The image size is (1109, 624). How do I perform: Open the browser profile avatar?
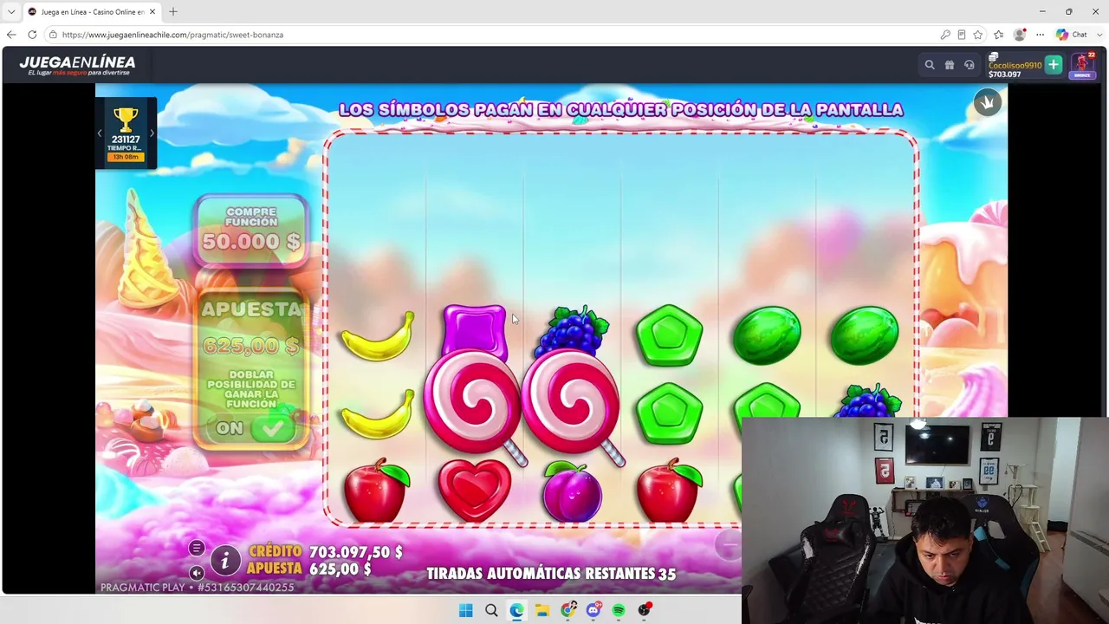[1020, 35]
